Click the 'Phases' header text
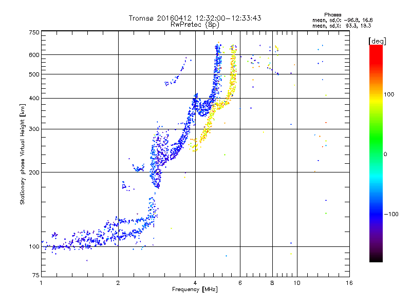411x308 pixels. coord(332,15)
